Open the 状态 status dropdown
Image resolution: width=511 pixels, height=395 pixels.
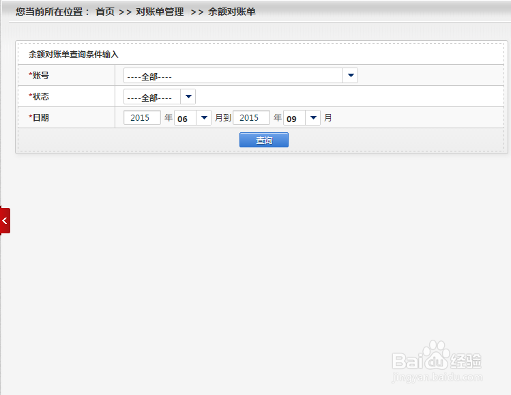coord(160,96)
